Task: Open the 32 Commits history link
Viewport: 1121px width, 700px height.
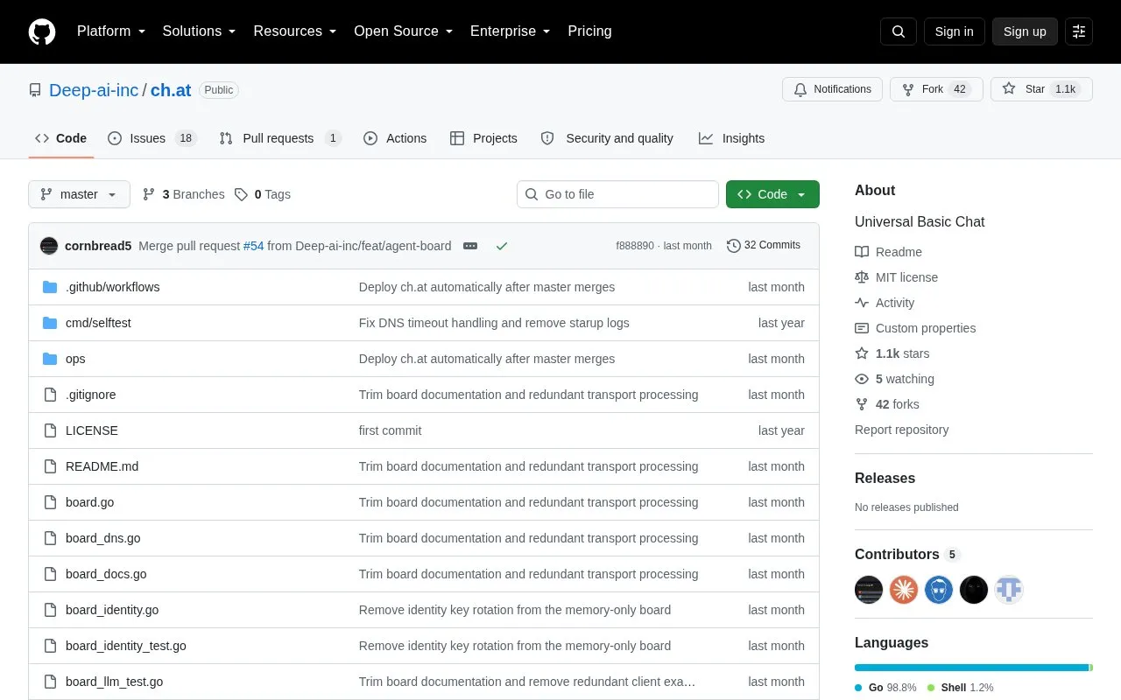Action: 764,246
